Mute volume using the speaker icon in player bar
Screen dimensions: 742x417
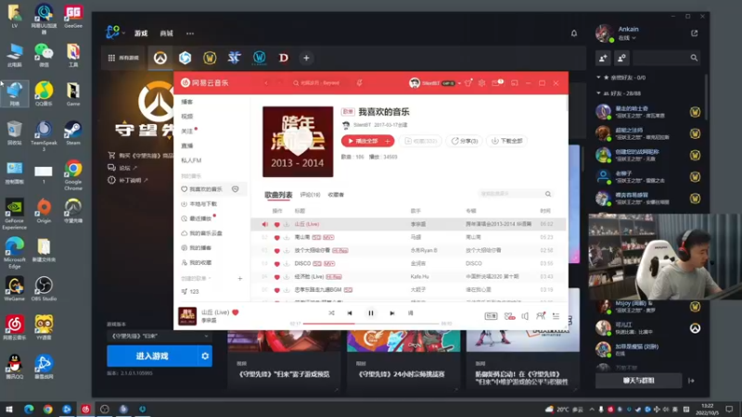tap(525, 316)
